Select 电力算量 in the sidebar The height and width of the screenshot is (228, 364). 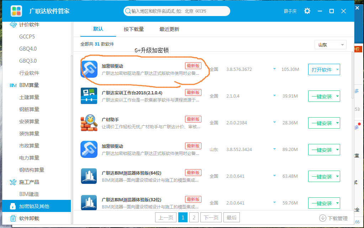(x=29, y=158)
